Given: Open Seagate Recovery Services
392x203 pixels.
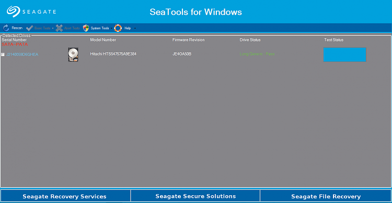Looking at the screenshot, I should point(65,196).
